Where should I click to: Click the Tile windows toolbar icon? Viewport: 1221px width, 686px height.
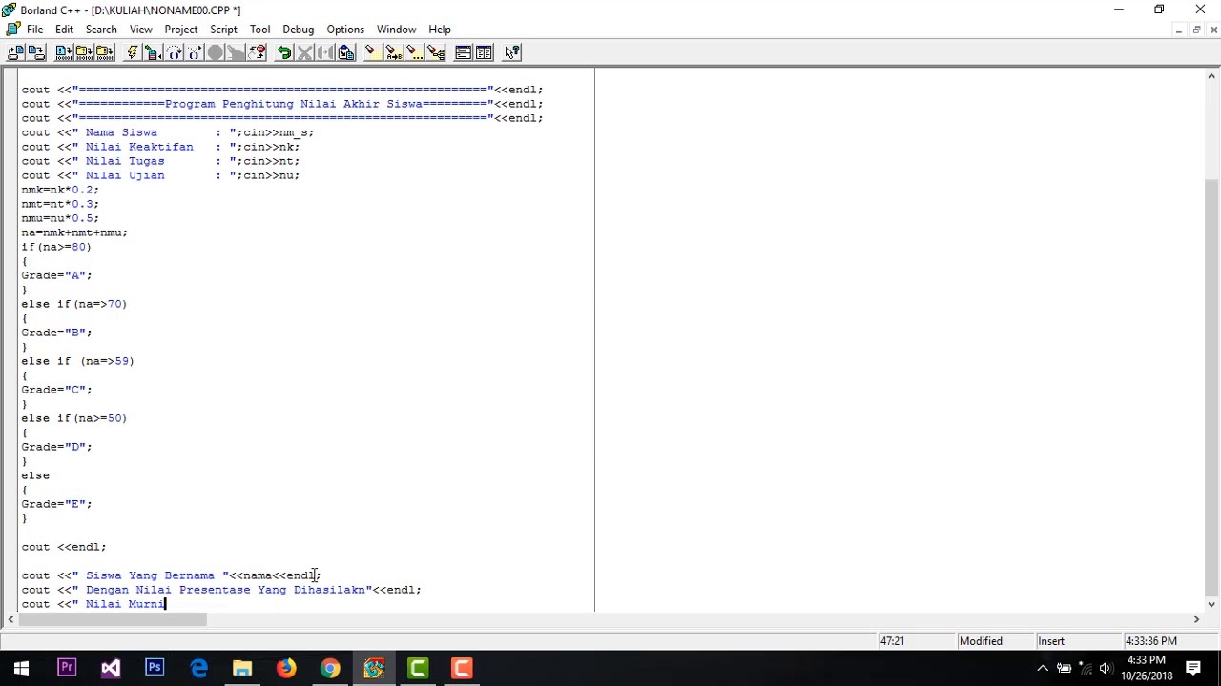coord(484,52)
